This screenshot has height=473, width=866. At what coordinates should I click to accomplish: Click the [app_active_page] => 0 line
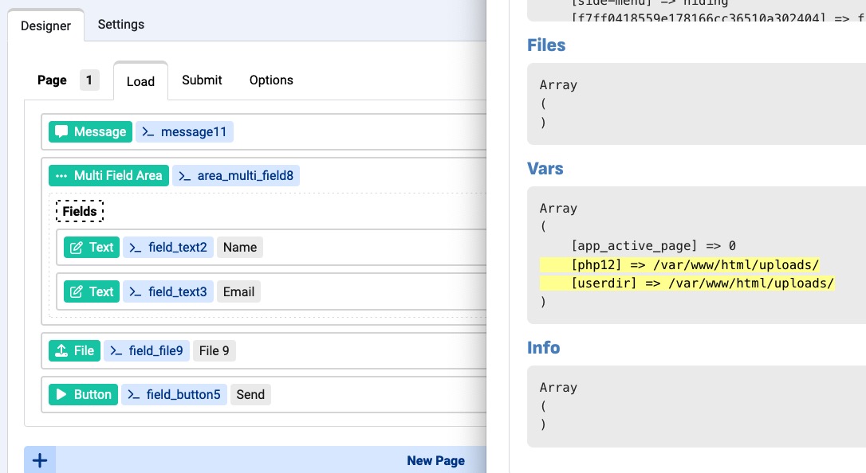(x=653, y=246)
